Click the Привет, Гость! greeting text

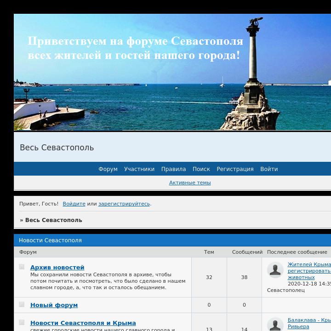[x=39, y=204]
